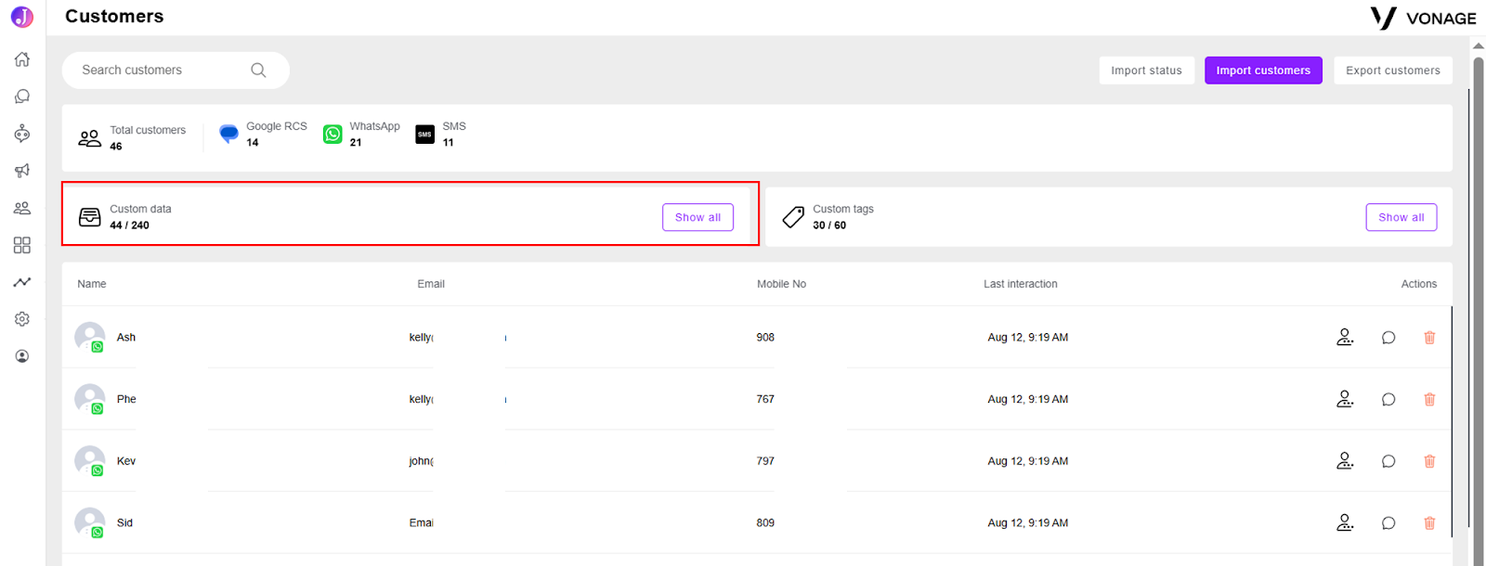The height and width of the screenshot is (566, 1486).
Task: Open the bot builder sidebar icon
Action: click(22, 134)
